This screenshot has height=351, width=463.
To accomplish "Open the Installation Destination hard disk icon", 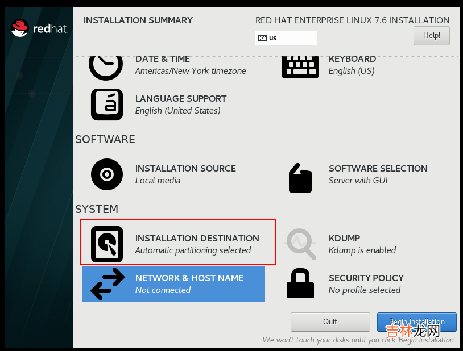I will [107, 244].
